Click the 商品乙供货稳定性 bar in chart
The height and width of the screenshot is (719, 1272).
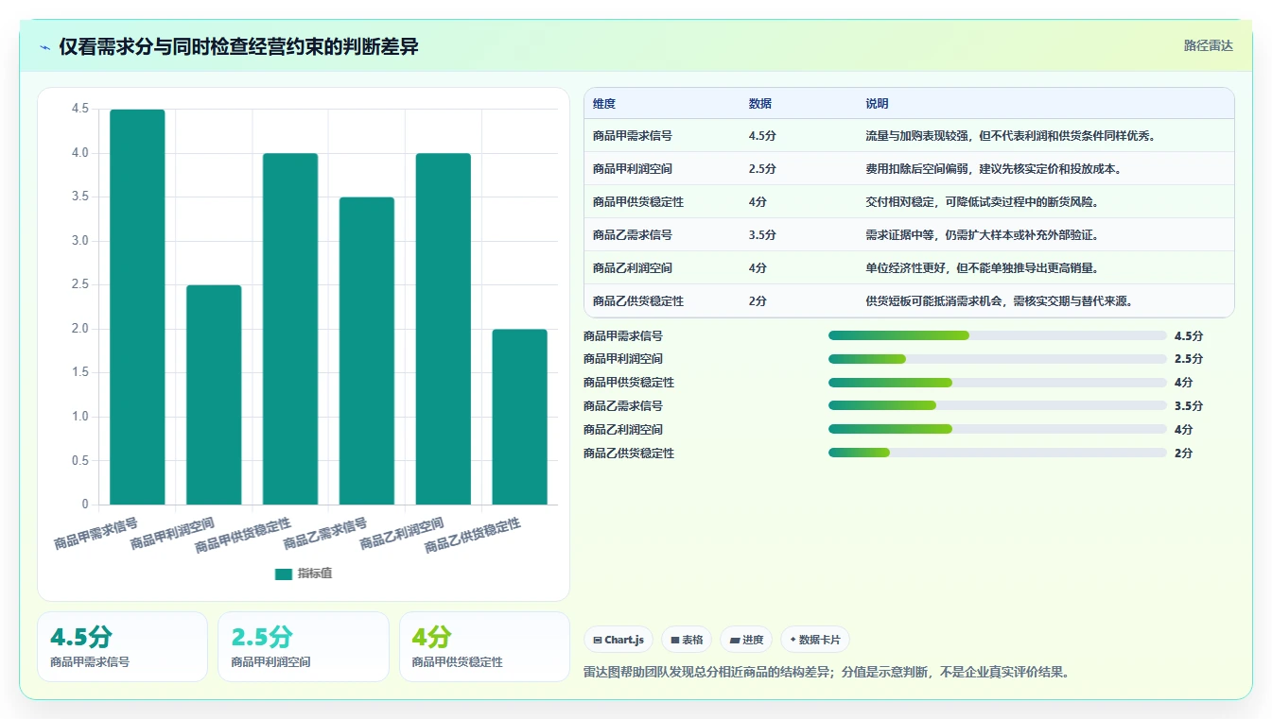[520, 417]
